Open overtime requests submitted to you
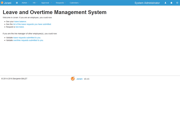This screenshot has height=120, width=180. [x=28, y=40]
